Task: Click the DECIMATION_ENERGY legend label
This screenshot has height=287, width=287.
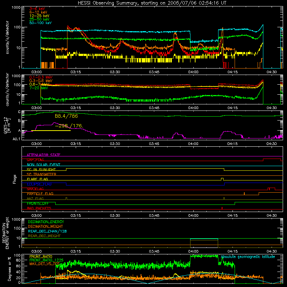Action: point(46,222)
